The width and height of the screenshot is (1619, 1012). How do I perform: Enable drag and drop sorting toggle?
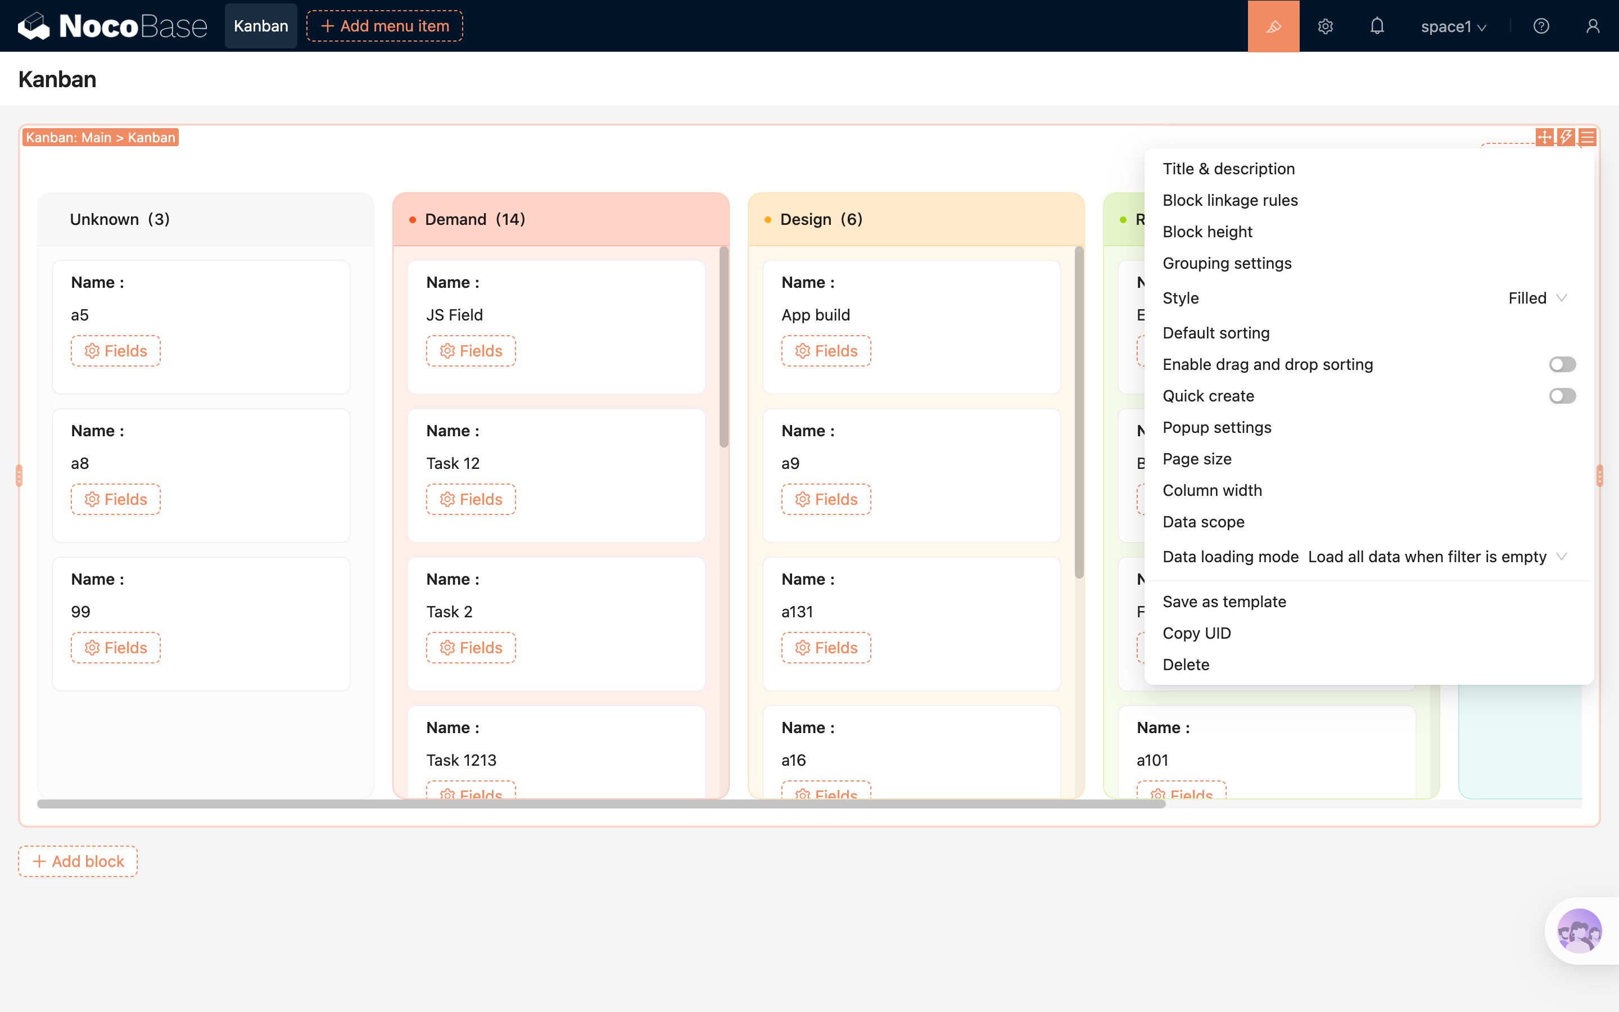tap(1562, 364)
